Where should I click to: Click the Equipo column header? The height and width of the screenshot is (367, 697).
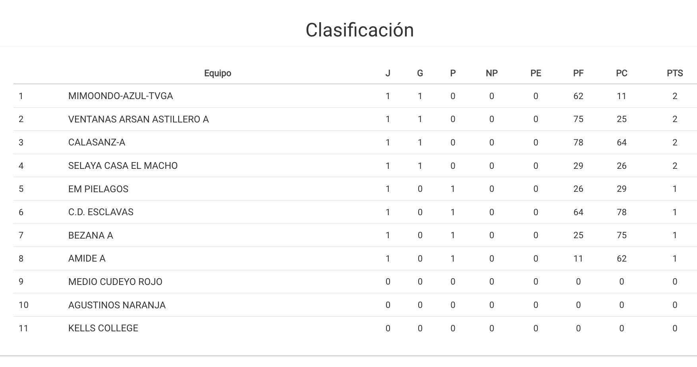coord(218,73)
